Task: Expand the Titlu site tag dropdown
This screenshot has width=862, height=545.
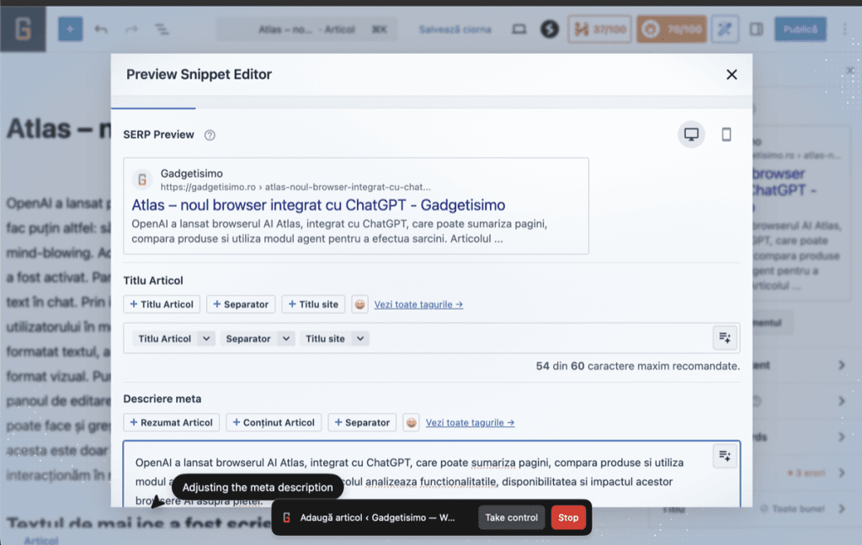Action: (360, 339)
